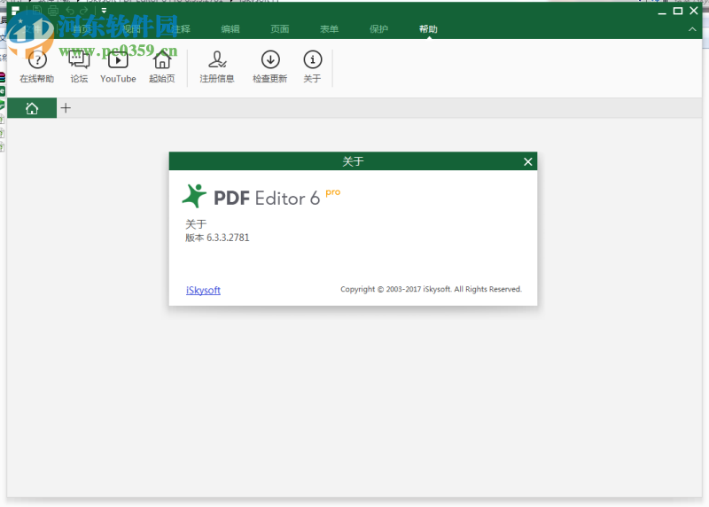
Task: Open the 论坛 forum icon
Action: pyautogui.click(x=79, y=67)
